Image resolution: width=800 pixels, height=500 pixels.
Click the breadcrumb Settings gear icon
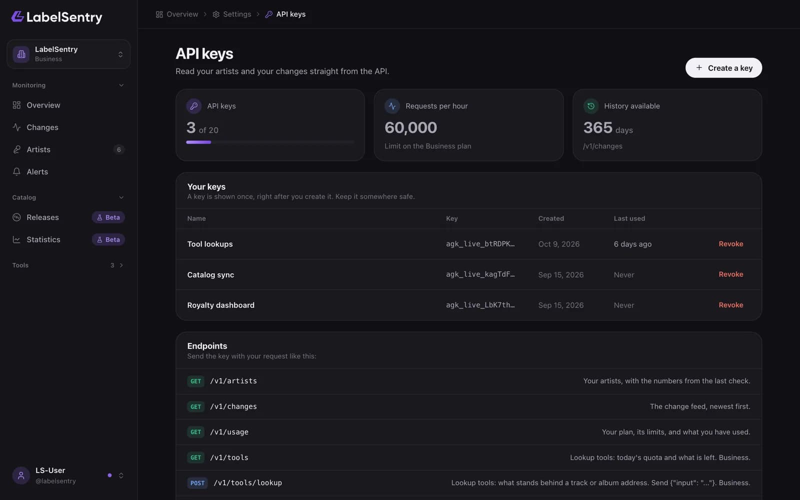tap(216, 14)
